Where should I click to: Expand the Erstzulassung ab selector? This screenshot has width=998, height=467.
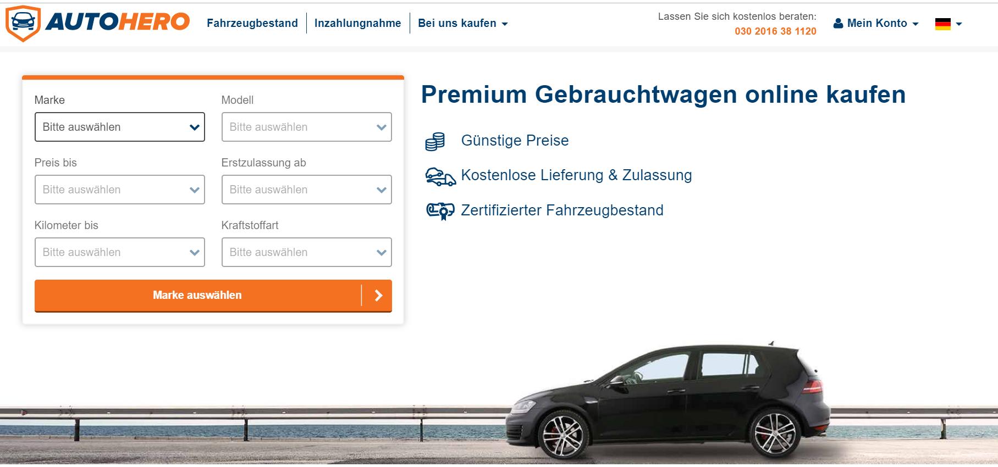coord(307,190)
